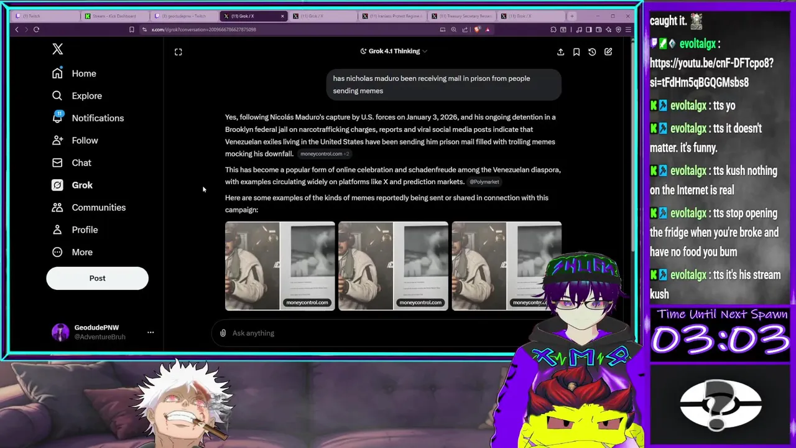Toggle the Grok fullscreen expand icon

coord(178,52)
